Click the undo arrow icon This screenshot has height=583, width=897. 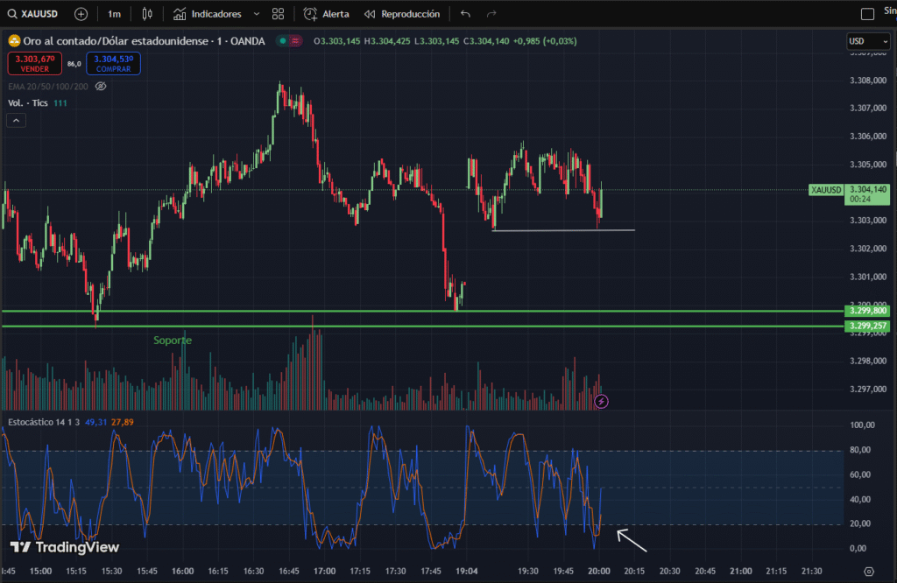click(465, 14)
